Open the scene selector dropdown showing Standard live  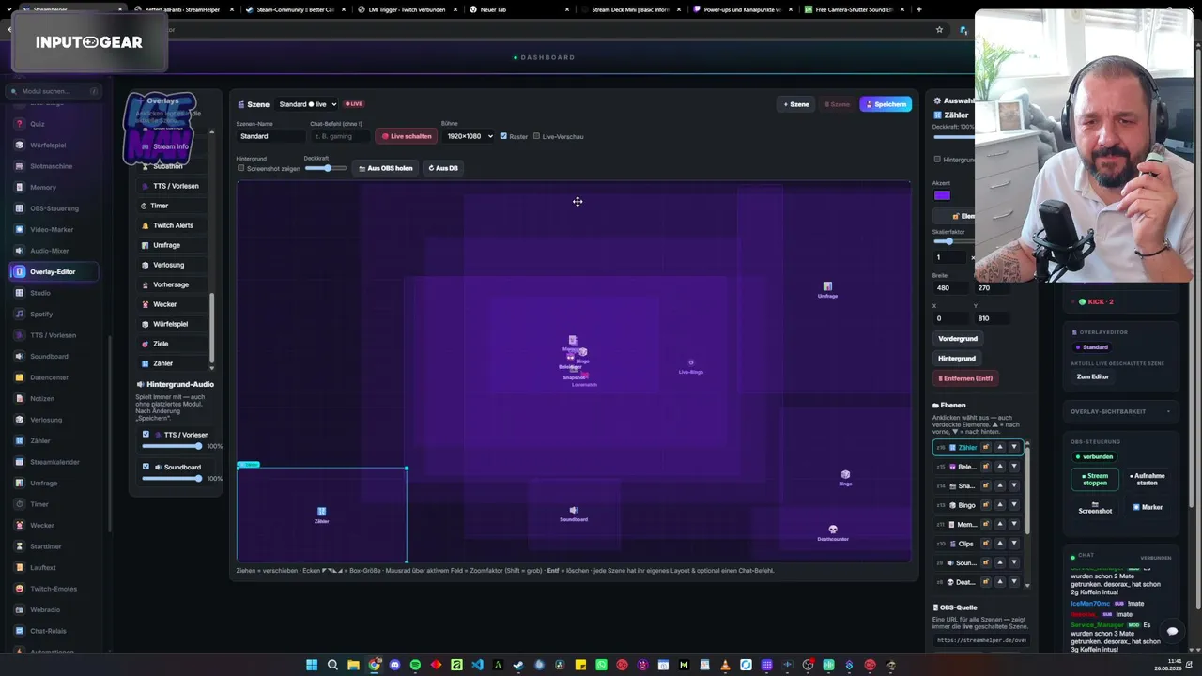click(x=307, y=104)
